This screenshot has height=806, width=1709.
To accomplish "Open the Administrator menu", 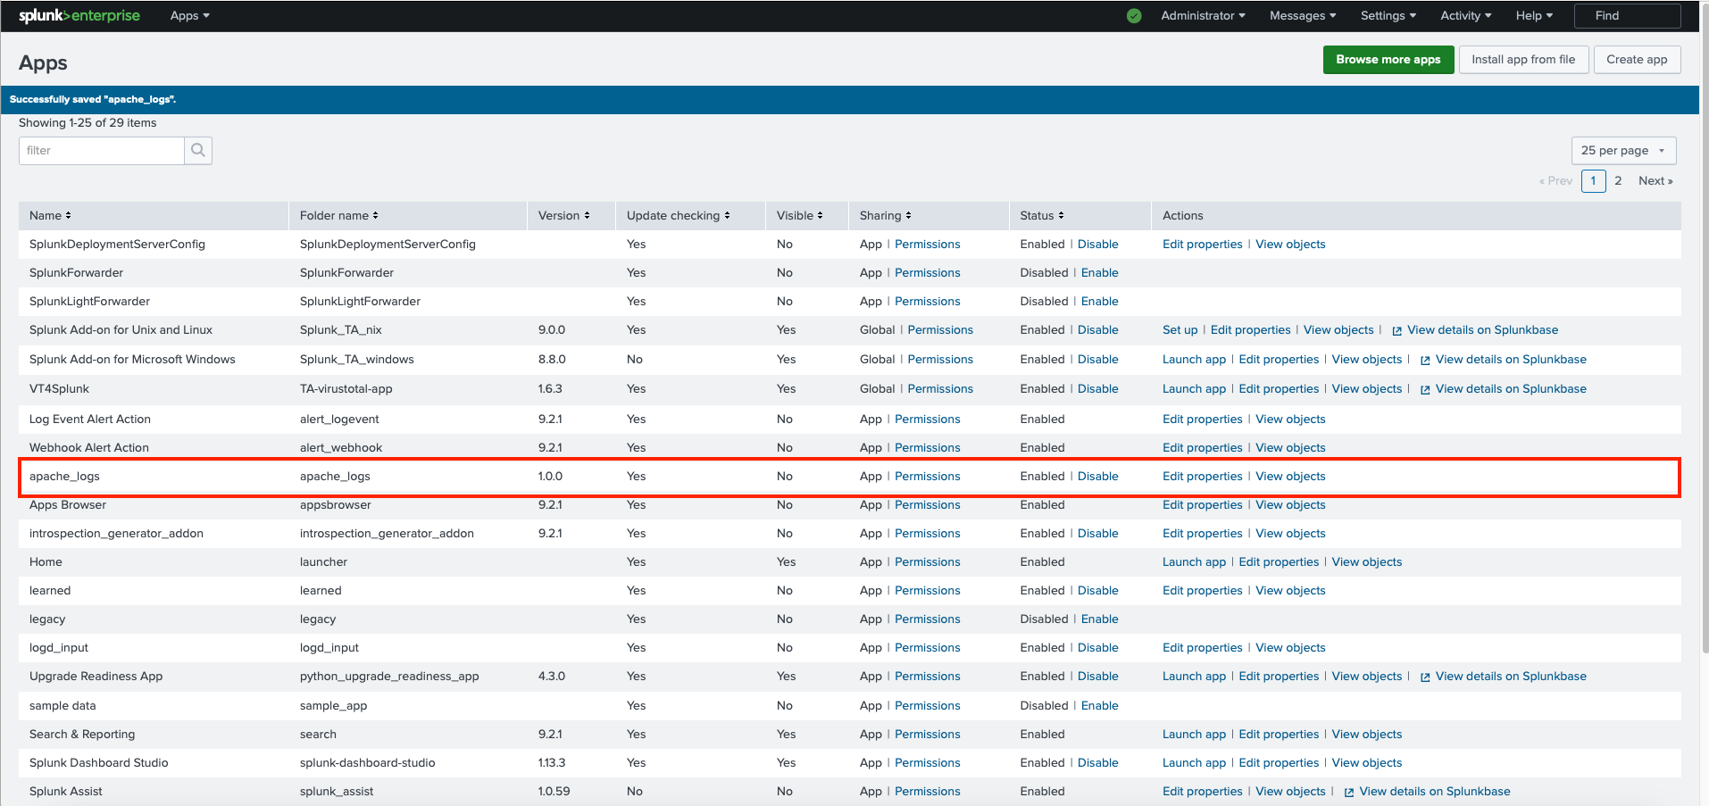I will [1203, 15].
